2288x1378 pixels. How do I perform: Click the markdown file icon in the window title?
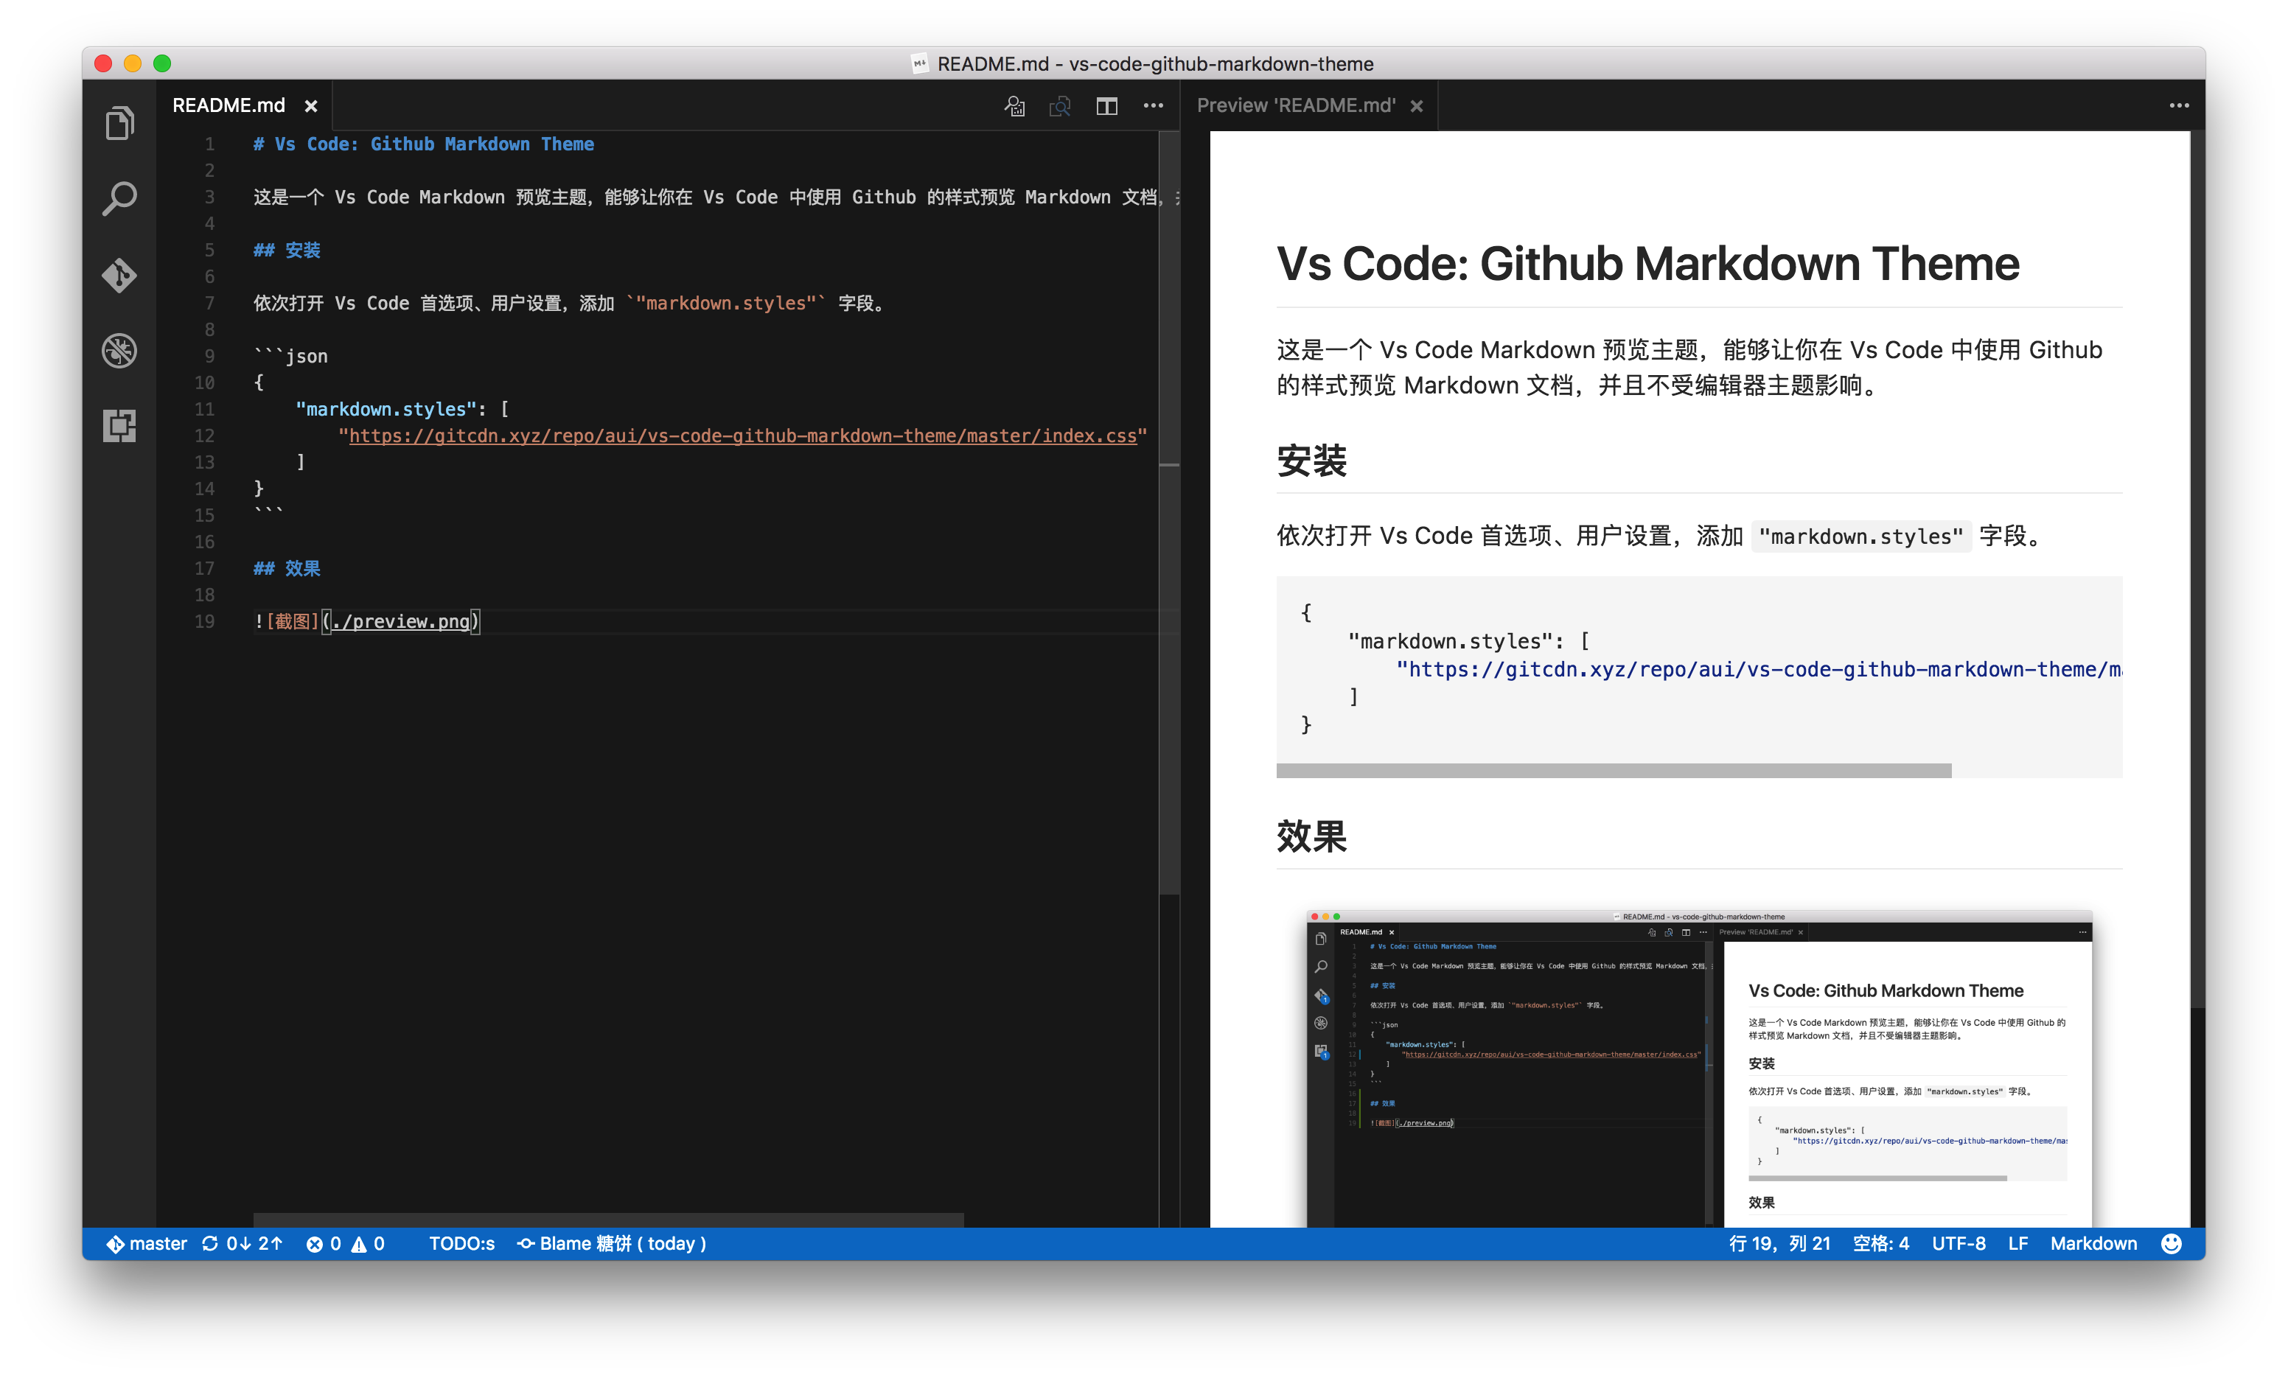(919, 63)
